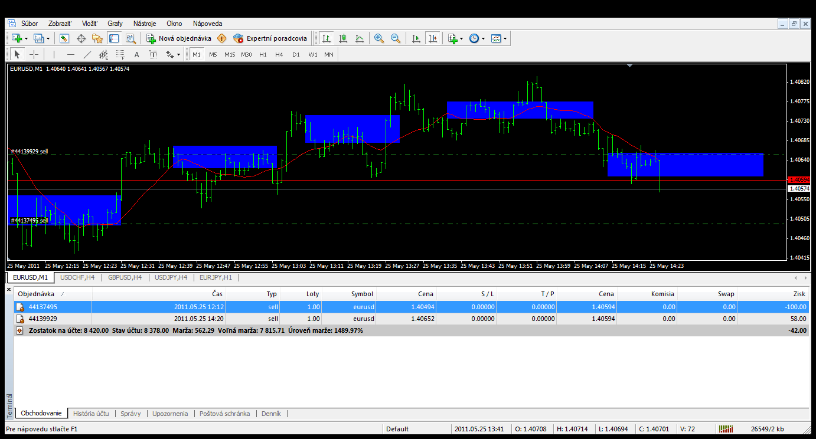816x439 pixels.
Task: Draw a vertical line
Action: click(54, 55)
